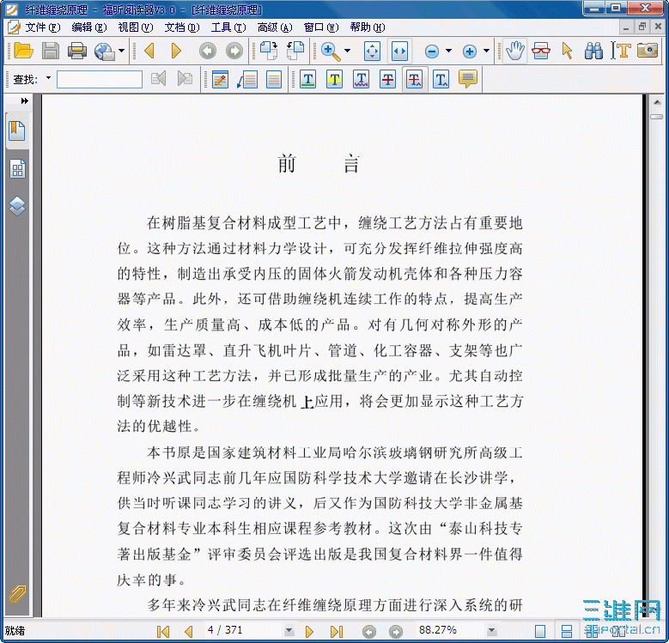Rotate page clockwise

point(269,51)
